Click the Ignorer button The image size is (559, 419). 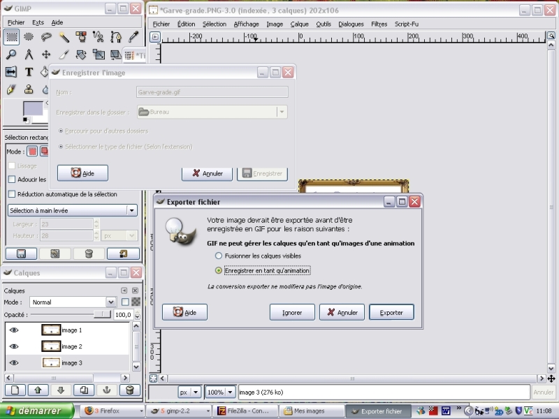(292, 312)
